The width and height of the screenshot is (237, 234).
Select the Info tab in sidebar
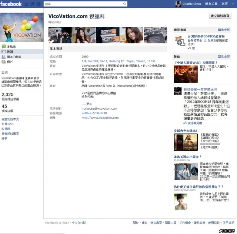pyautogui.click(x=22, y=52)
